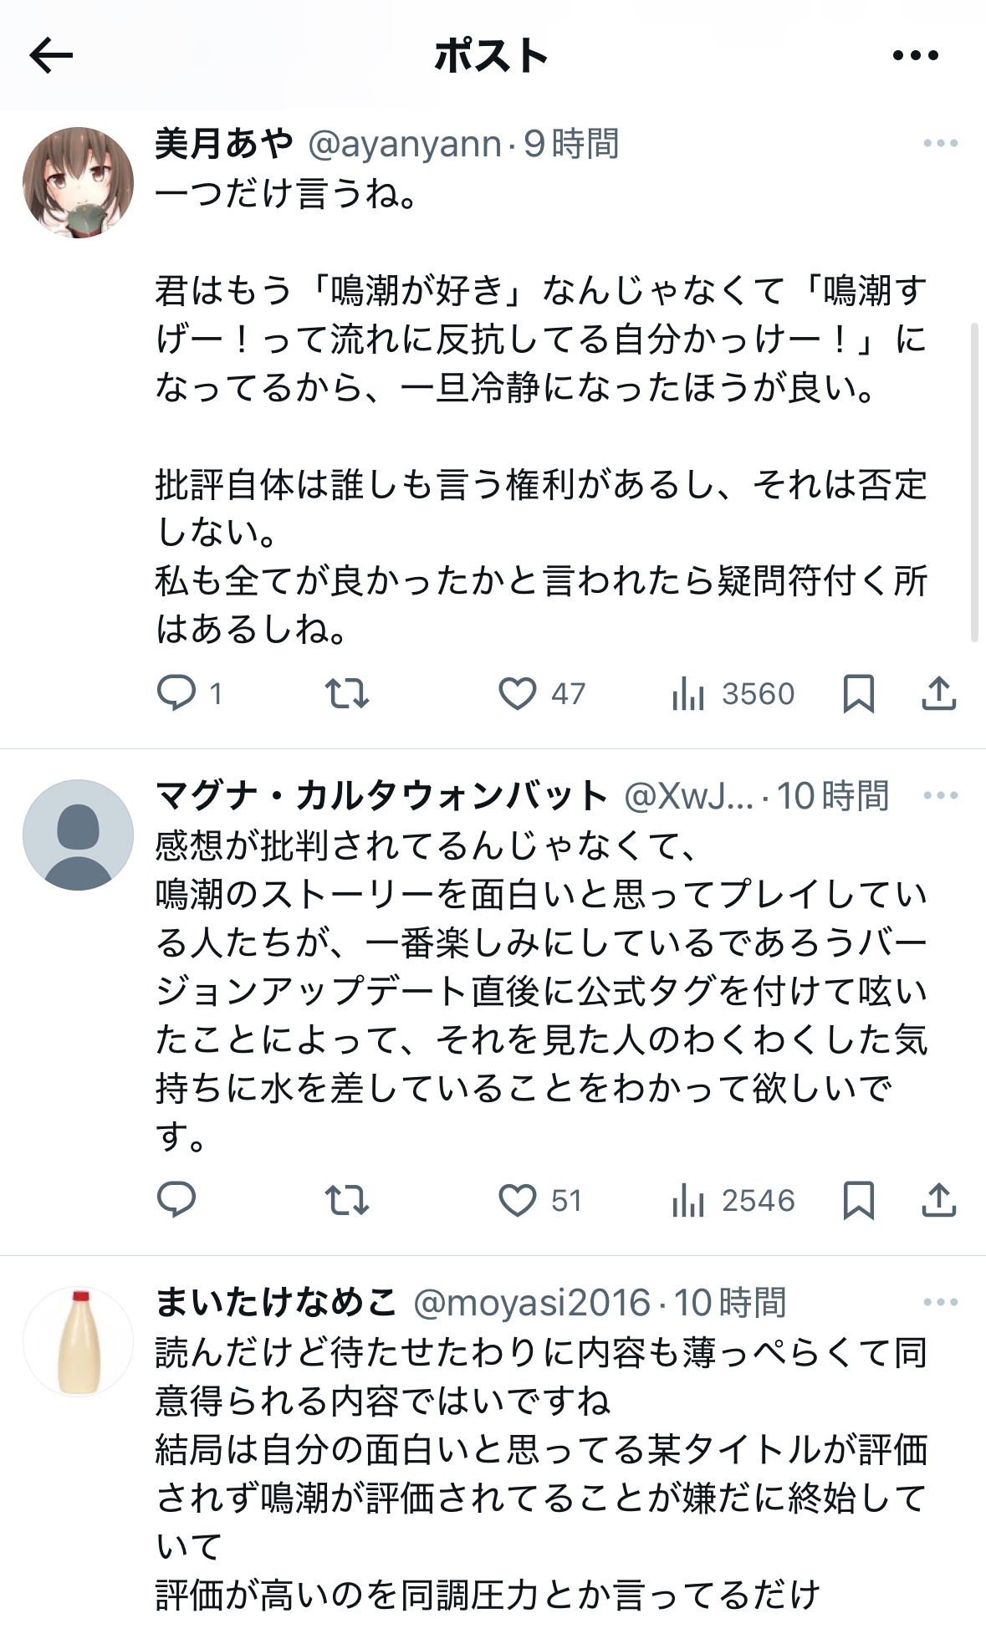The image size is (986, 1634).
Task: Open the @ayanyann username link
Action: [405, 145]
